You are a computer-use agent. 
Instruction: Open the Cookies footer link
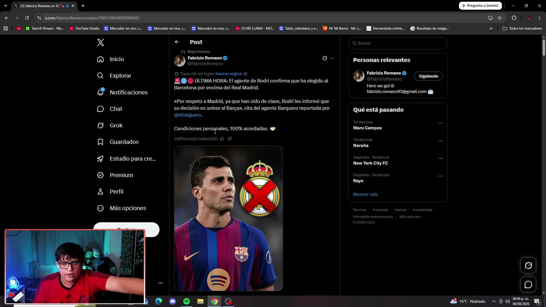click(400, 210)
